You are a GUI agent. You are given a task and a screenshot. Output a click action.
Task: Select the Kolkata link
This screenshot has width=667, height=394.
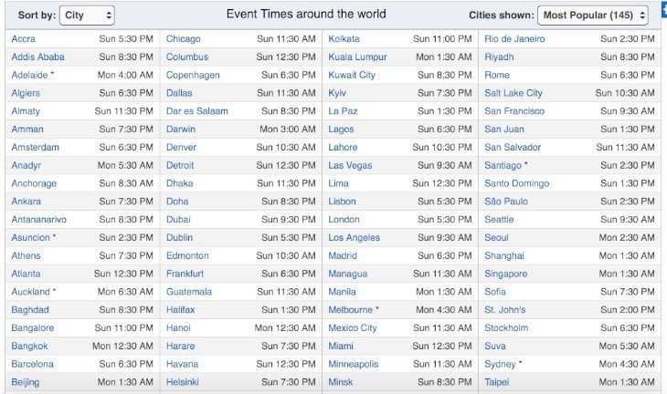(344, 38)
